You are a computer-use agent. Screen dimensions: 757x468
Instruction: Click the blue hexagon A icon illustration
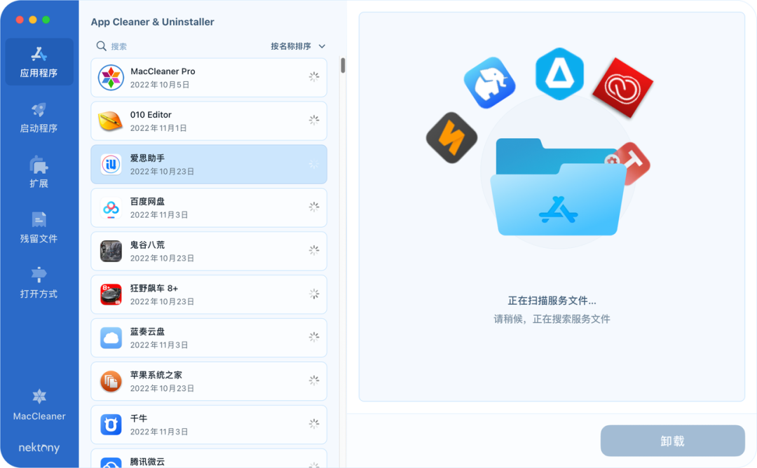coord(559,74)
